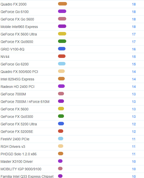Viewport: 144px width, 178px height.
Task: Click light blue bar for FireMV 2400 PCIe
Action: [60, 139]
